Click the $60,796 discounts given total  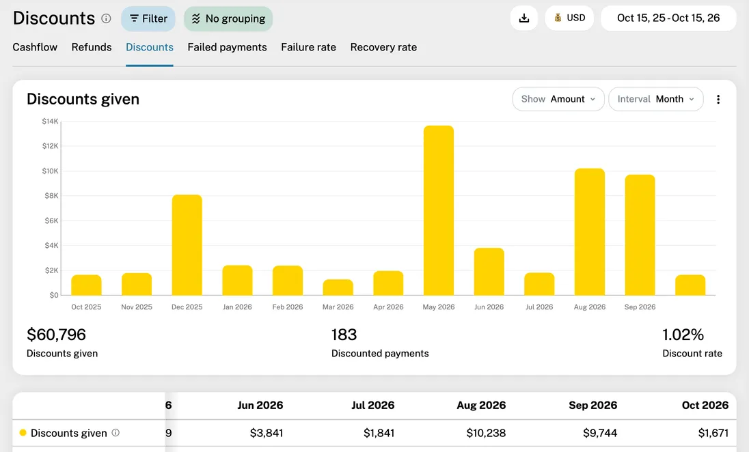[56, 335]
